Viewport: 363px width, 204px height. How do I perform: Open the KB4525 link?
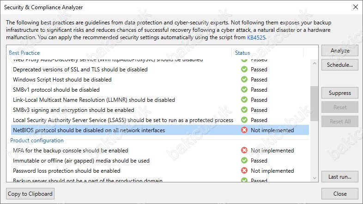(x=256, y=37)
